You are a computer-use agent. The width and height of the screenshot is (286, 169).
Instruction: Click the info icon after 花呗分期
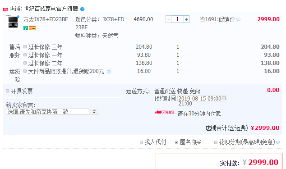278,142
